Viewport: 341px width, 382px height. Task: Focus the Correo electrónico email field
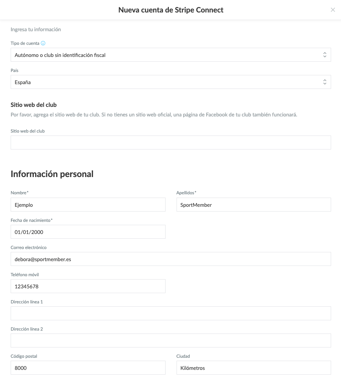(171, 259)
